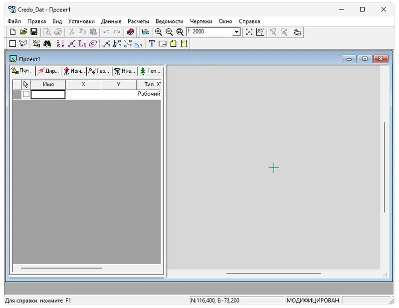Screen dimensions: 399x308
Task: Open the Вид menu
Action: (x=57, y=21)
